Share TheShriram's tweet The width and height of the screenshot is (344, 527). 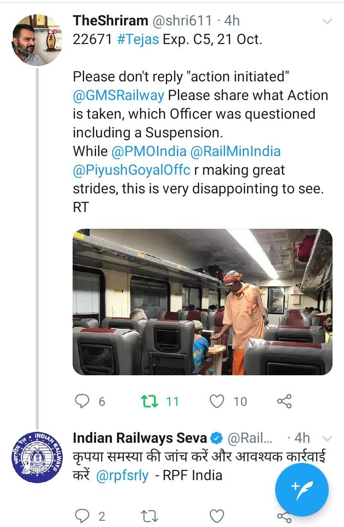coord(284,401)
